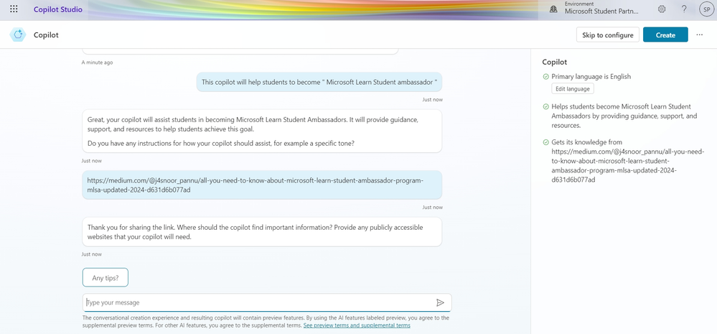Click the Edit language button

(x=573, y=89)
